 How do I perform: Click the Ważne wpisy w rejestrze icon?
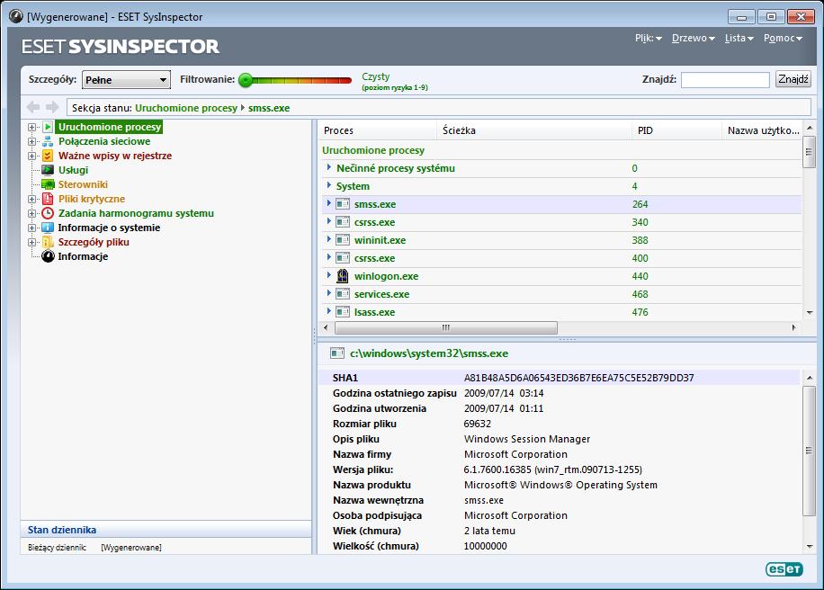(48, 156)
